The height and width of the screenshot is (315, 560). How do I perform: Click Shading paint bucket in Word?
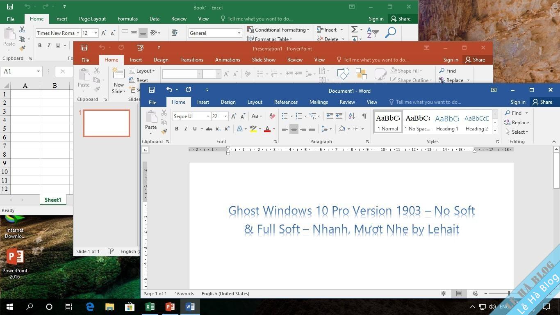(341, 129)
